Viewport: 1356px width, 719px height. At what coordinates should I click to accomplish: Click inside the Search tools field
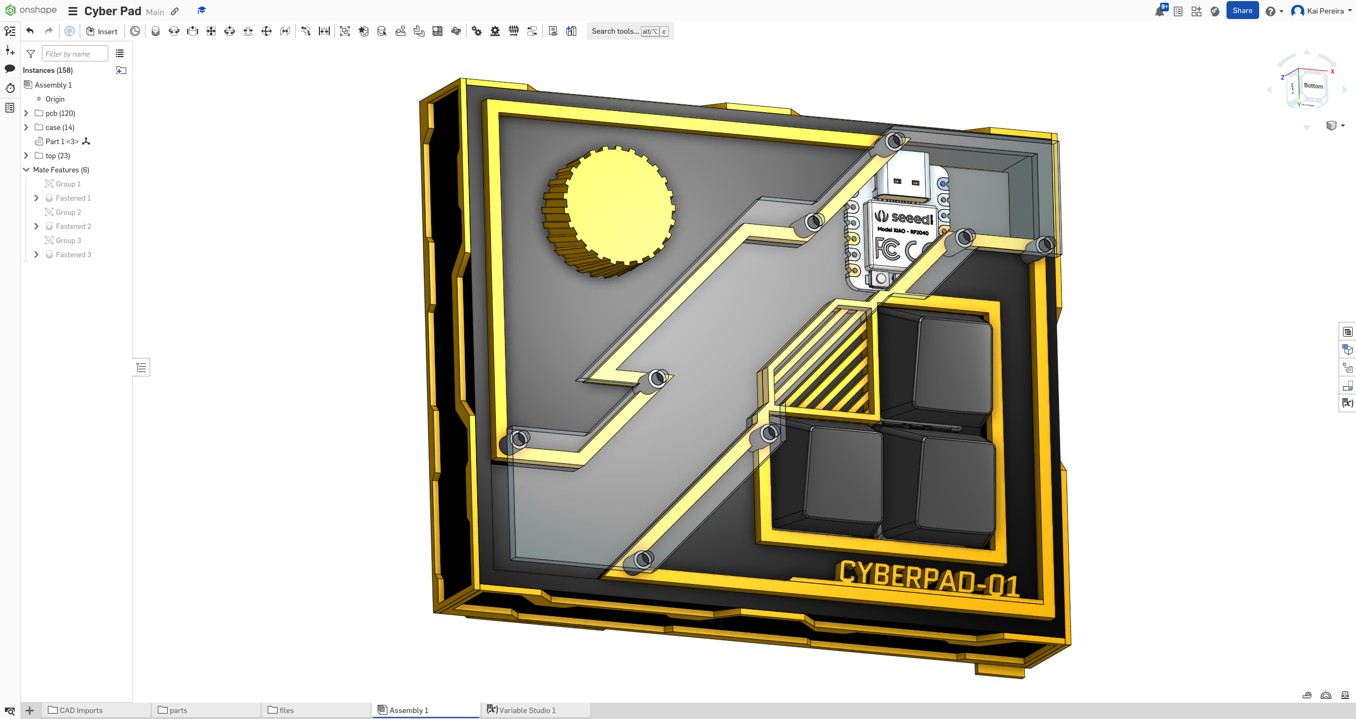pyautogui.click(x=615, y=31)
